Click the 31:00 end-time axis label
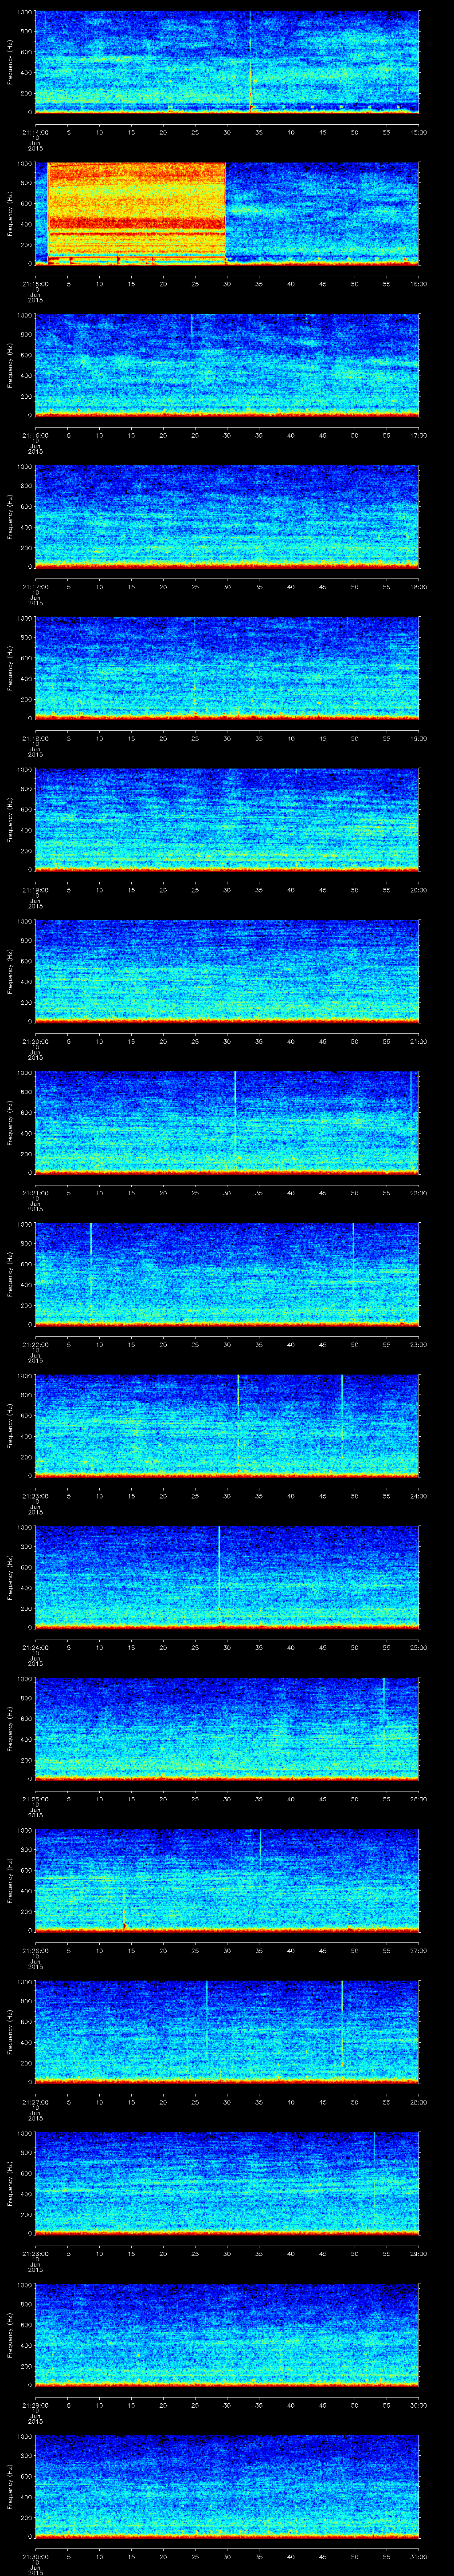This screenshot has height=2576, width=454. [419, 2556]
